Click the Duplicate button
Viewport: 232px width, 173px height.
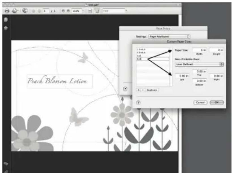152,90
